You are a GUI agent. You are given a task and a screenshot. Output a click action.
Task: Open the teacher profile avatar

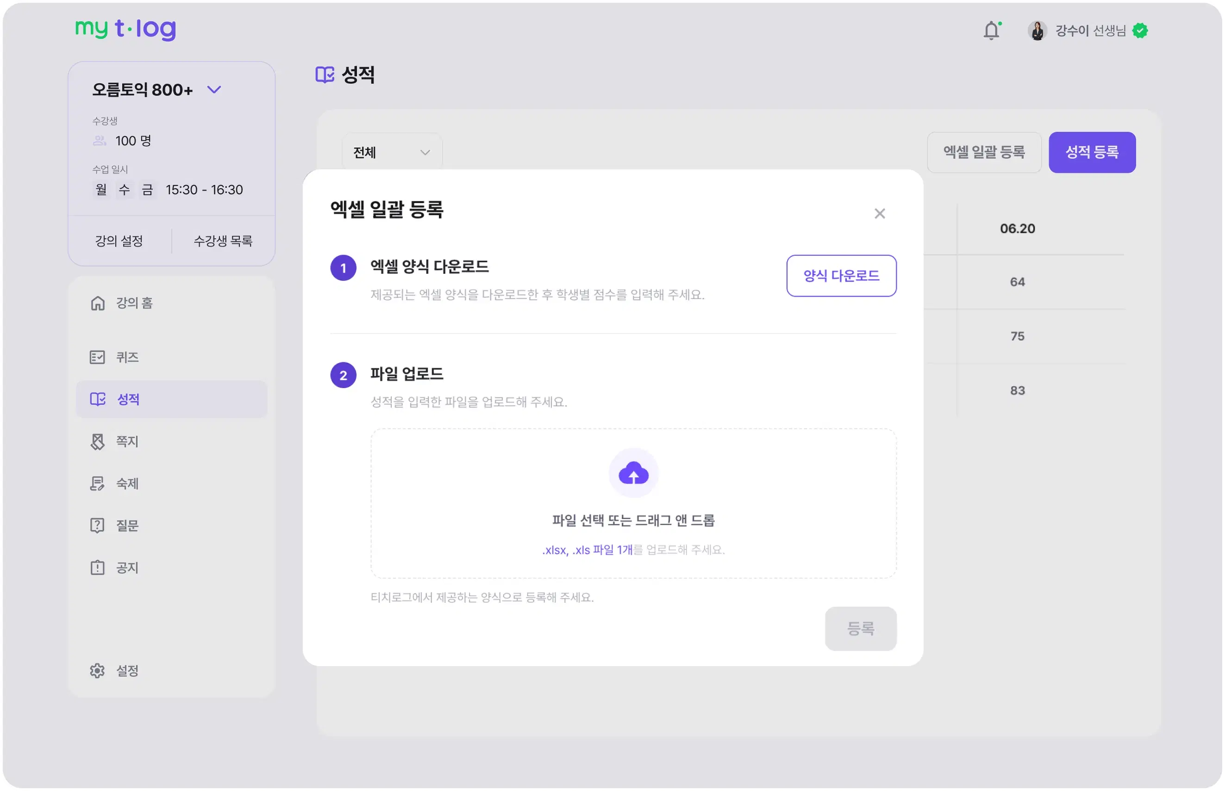tap(1037, 31)
